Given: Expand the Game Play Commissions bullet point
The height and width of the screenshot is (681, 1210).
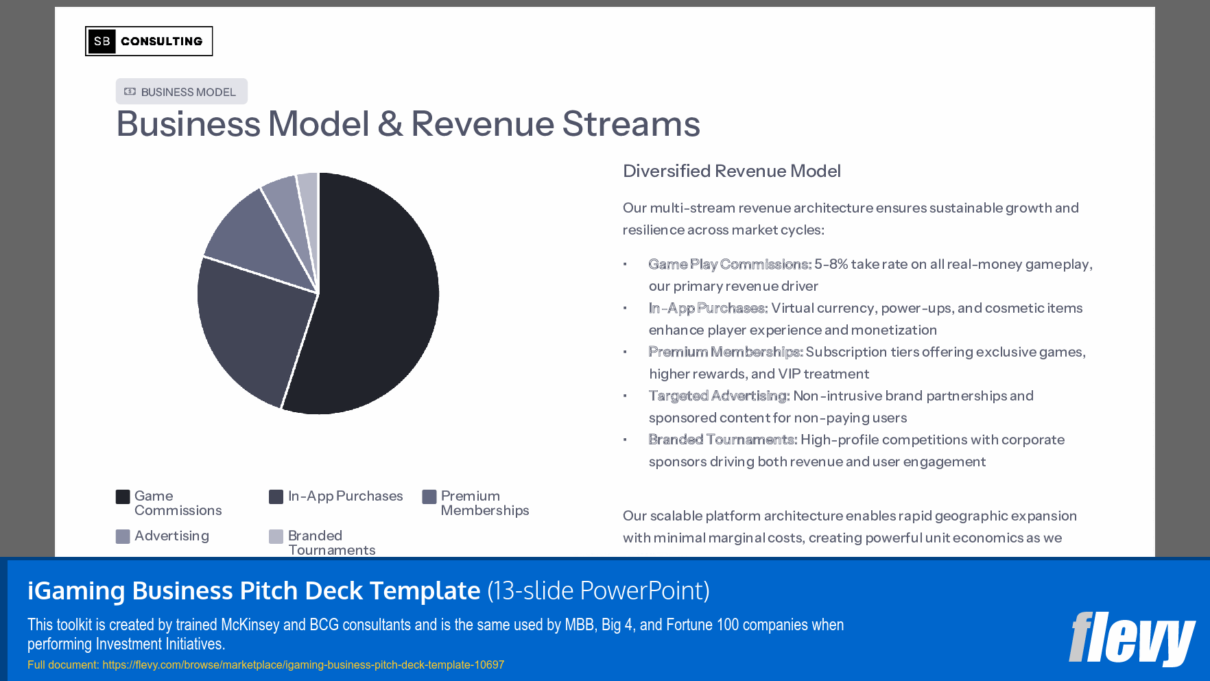Looking at the screenshot, I should pos(729,264).
